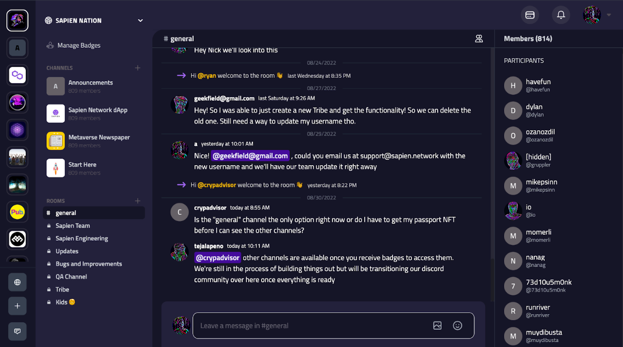Expand the Sapien Nation dropdown chevron
The height and width of the screenshot is (347, 623).
click(140, 21)
